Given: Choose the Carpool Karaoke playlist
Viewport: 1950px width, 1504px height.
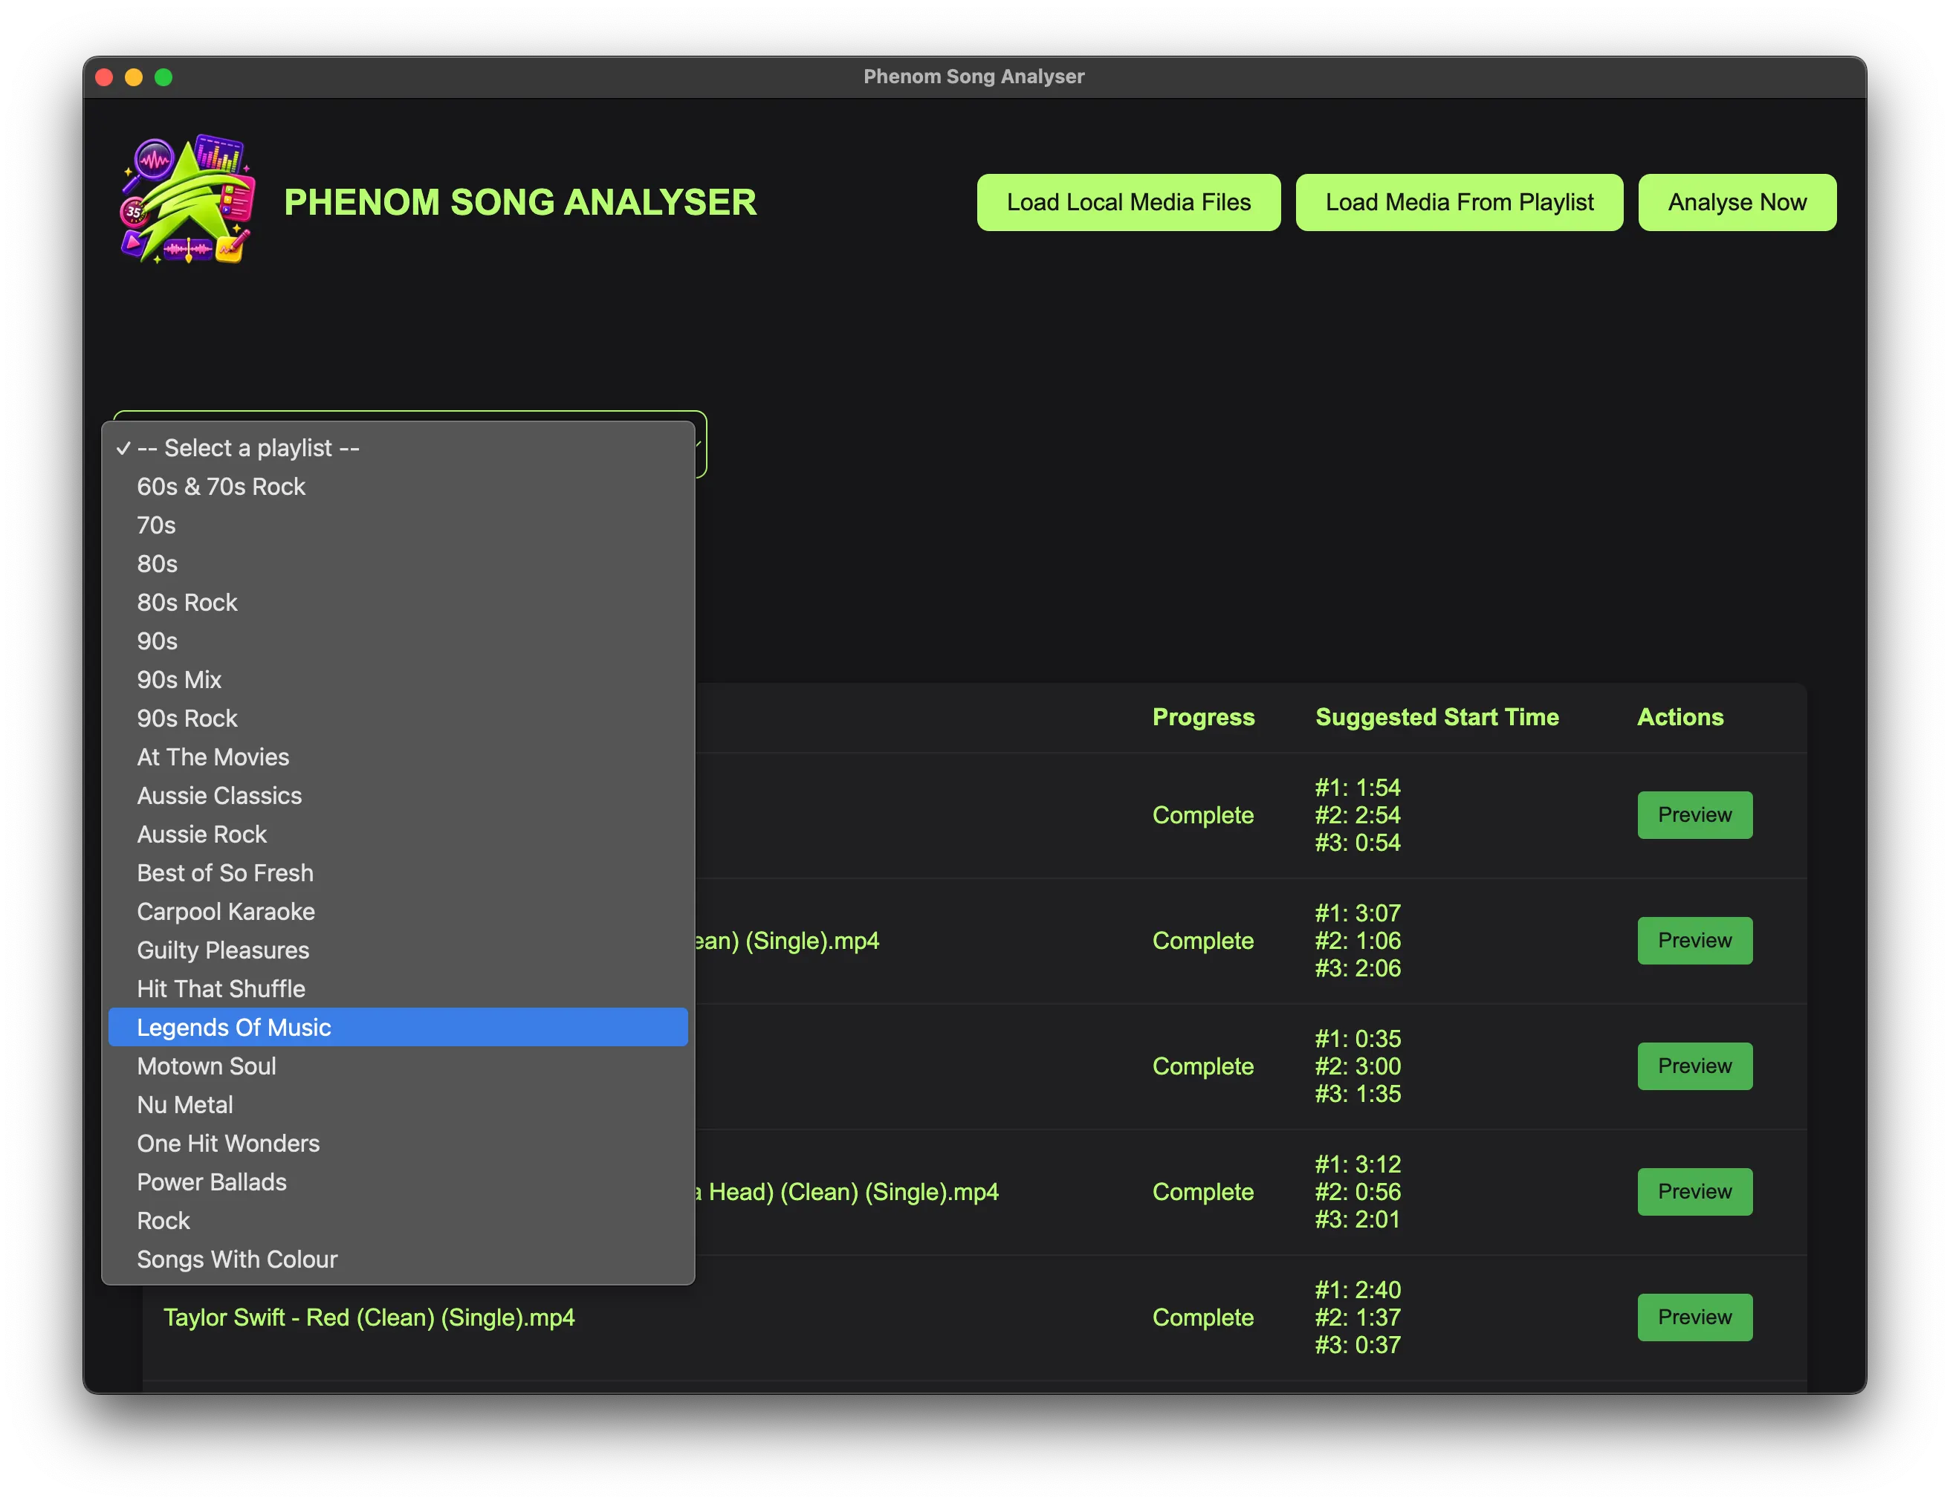Looking at the screenshot, I should tap(398, 911).
